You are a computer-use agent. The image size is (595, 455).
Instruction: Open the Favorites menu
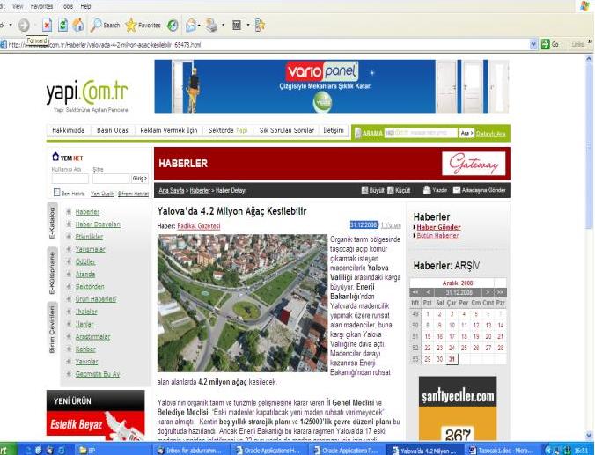(41, 6)
